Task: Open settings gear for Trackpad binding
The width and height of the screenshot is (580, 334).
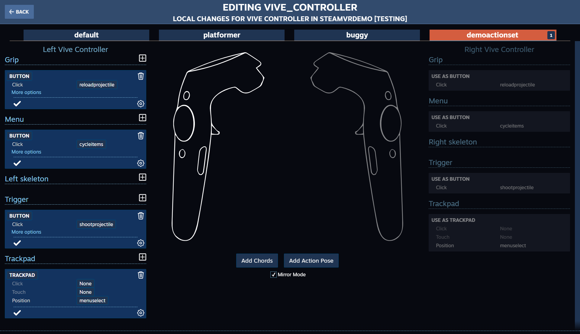Action: pos(141,313)
